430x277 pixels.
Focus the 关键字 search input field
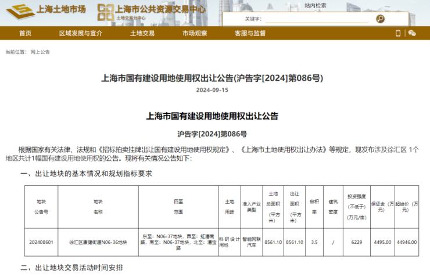[317, 19]
